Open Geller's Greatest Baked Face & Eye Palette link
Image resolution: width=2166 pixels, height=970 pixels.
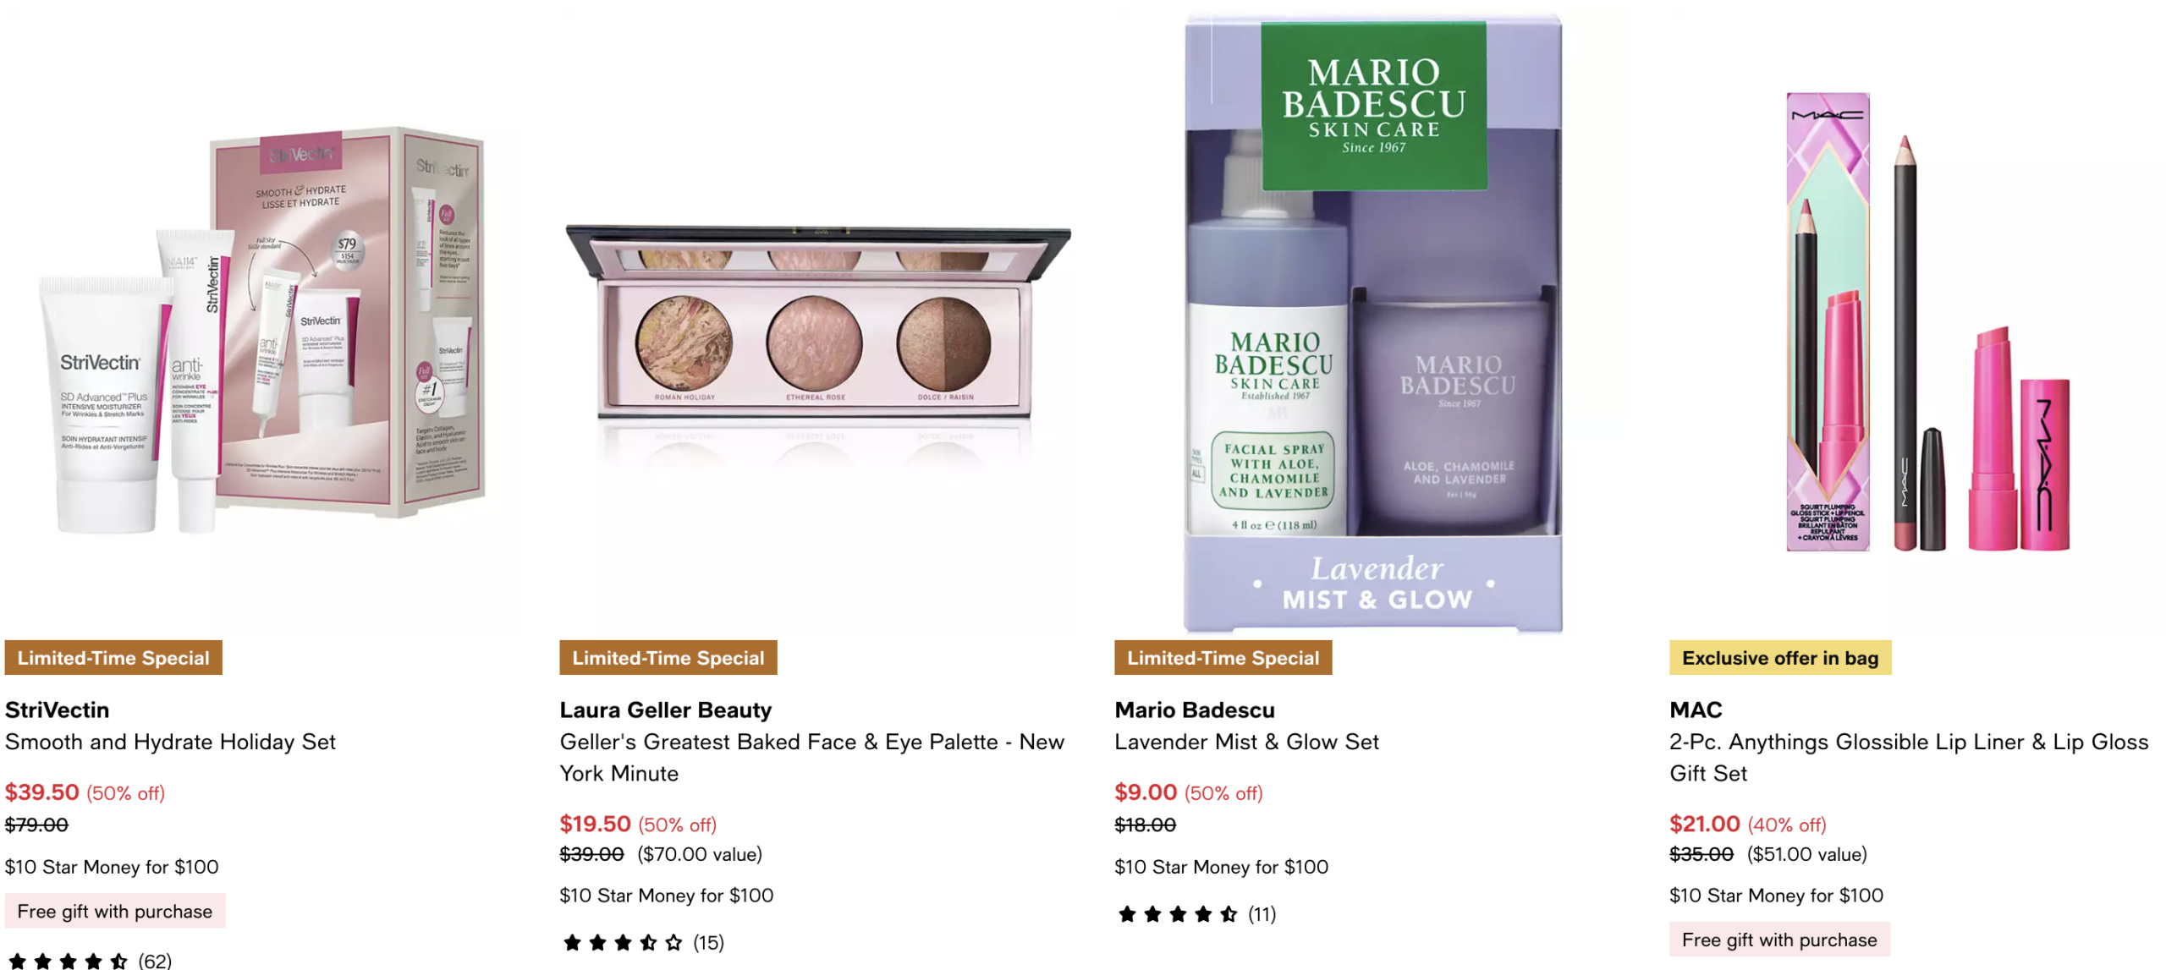click(811, 757)
